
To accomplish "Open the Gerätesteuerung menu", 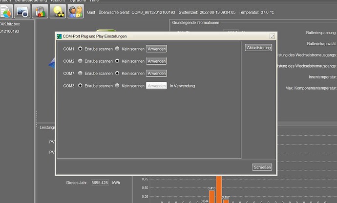I will coord(31,1).
